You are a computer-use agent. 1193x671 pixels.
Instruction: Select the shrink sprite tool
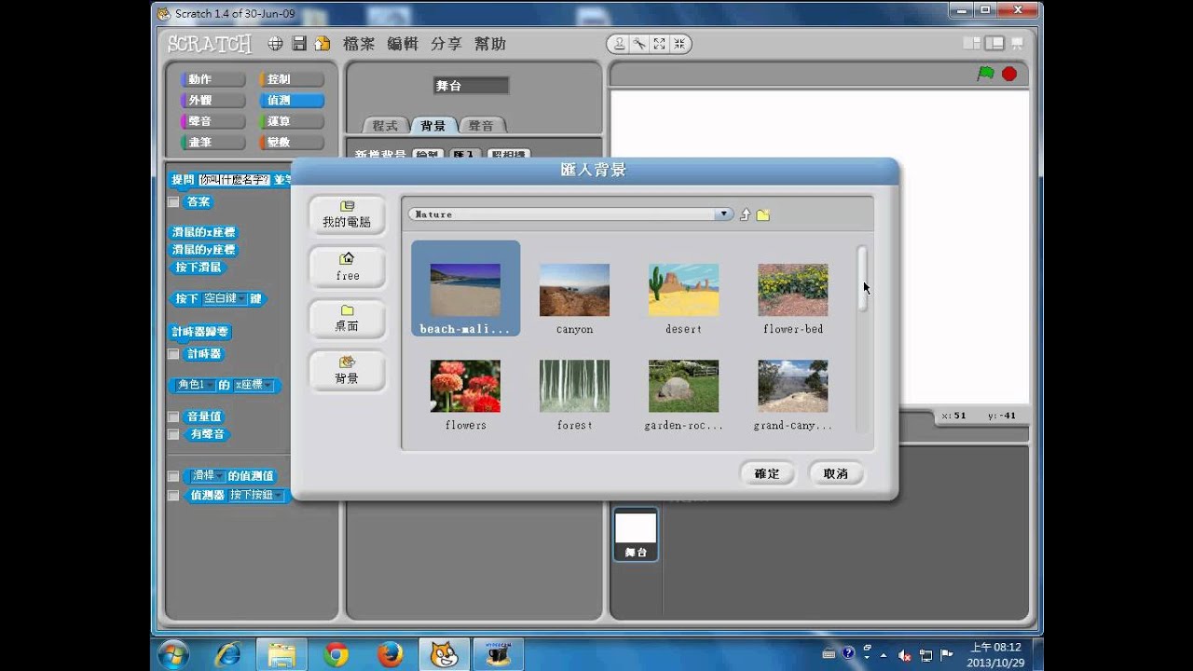click(679, 44)
